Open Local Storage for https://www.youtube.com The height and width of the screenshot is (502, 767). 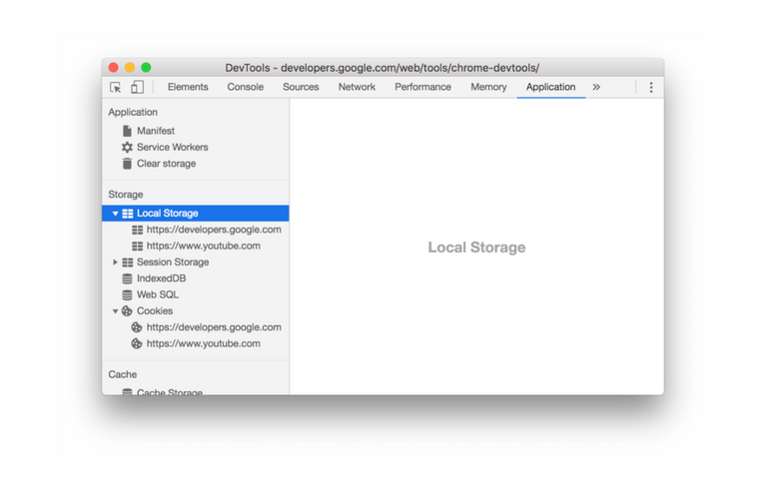tap(203, 246)
